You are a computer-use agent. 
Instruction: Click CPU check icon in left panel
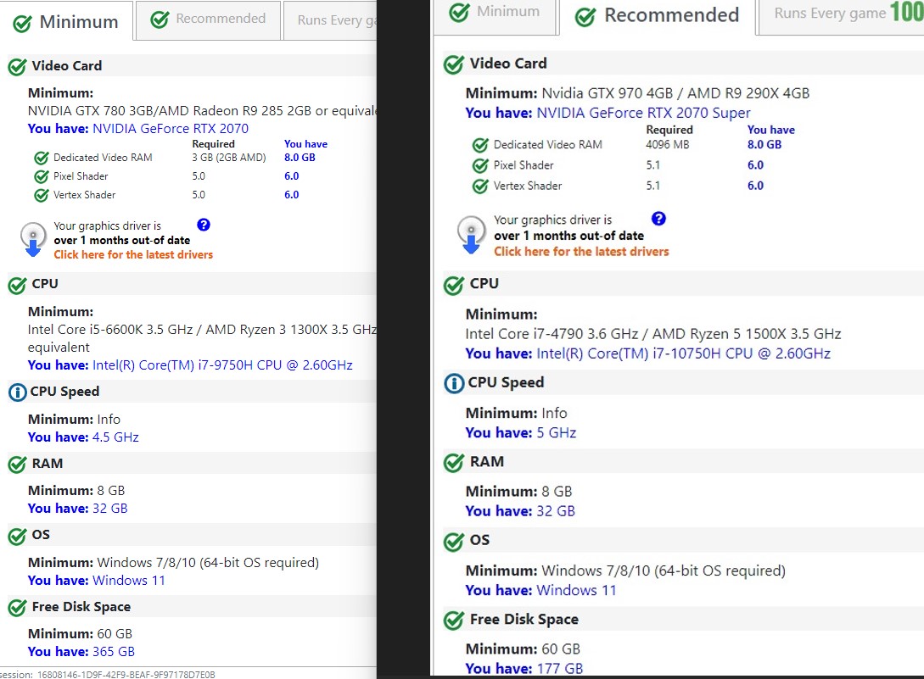pos(17,285)
